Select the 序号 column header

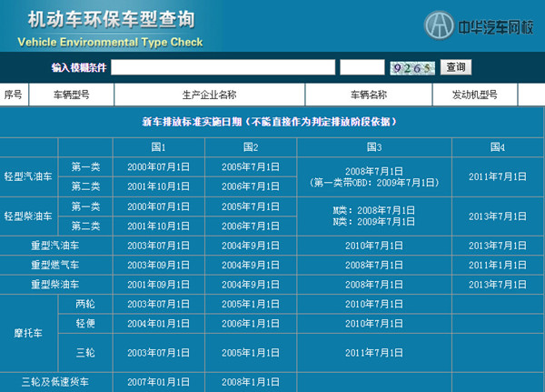(x=14, y=95)
